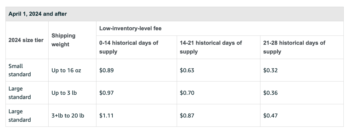This screenshot has height=133, width=351.
Task: Select the $0.36 fee cell
Action: click(270, 93)
